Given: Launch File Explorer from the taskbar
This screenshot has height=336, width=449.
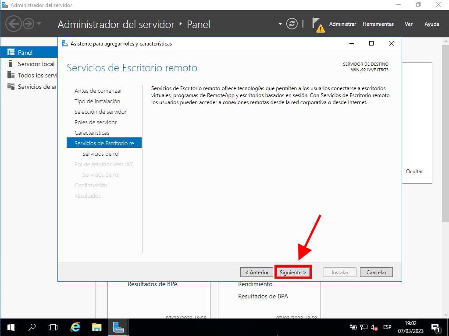Looking at the screenshot, I should [97, 327].
